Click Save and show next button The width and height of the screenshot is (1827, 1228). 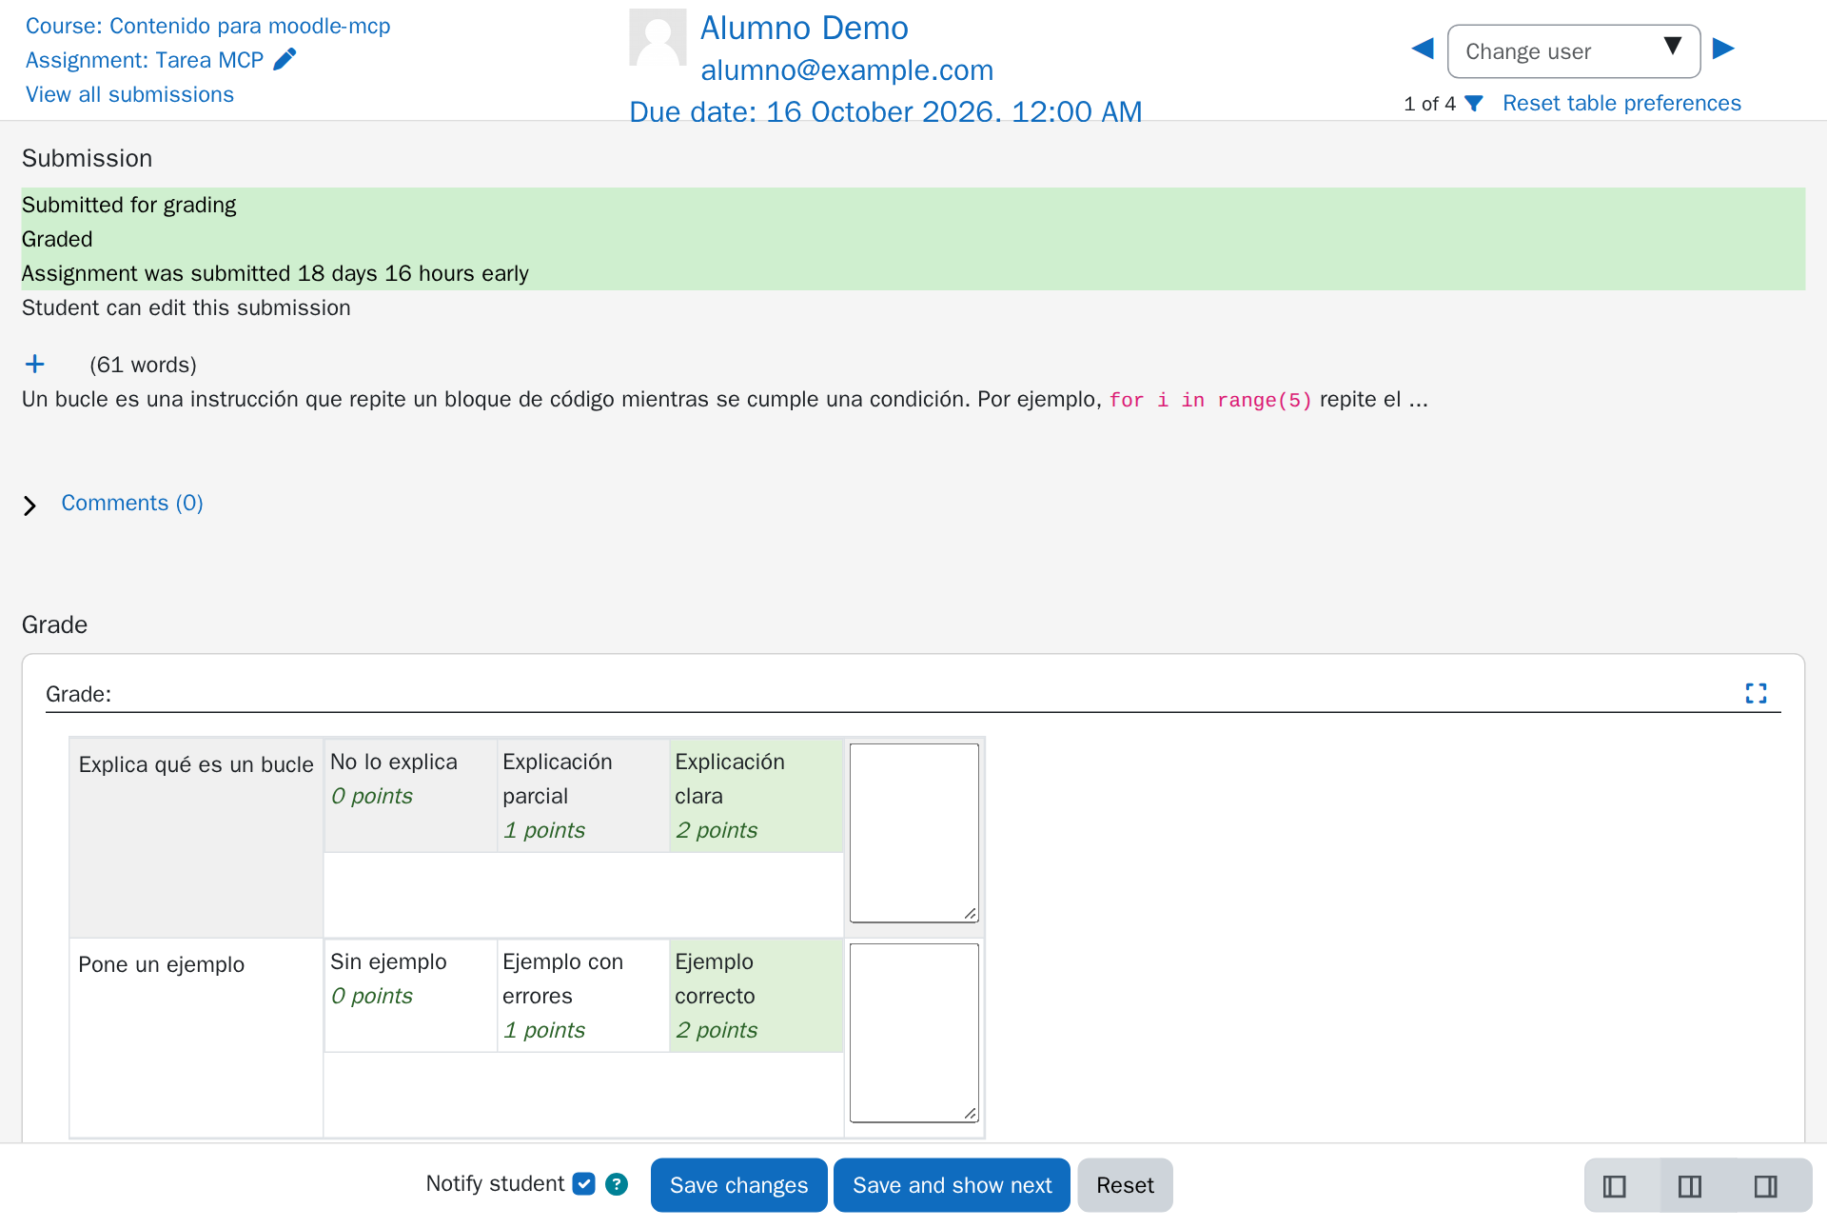[x=952, y=1185]
